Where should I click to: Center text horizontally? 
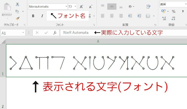(112, 16)
